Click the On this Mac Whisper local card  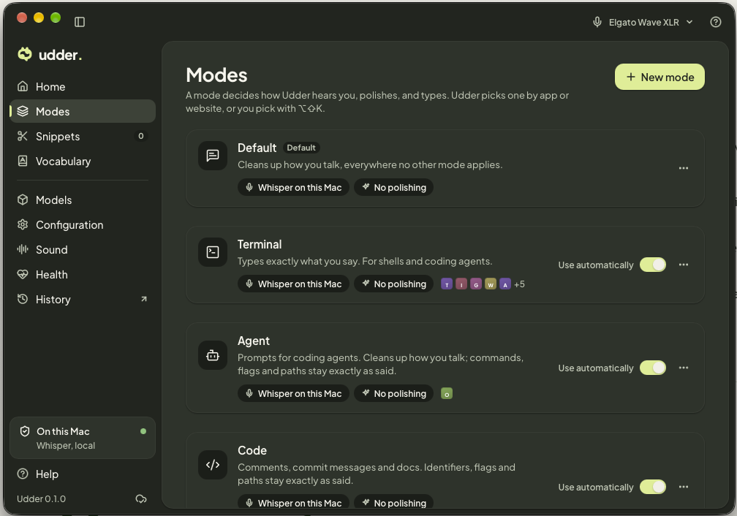click(x=83, y=438)
